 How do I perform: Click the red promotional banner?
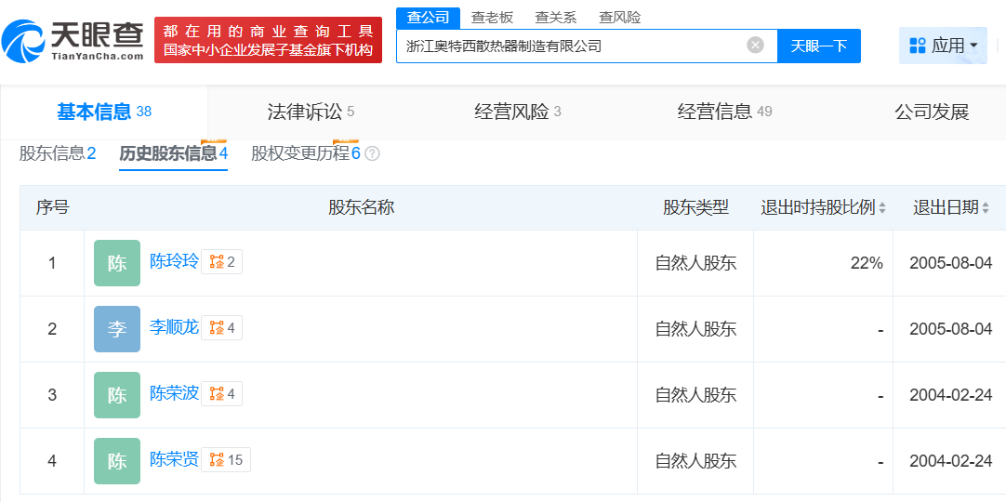pyautogui.click(x=268, y=40)
